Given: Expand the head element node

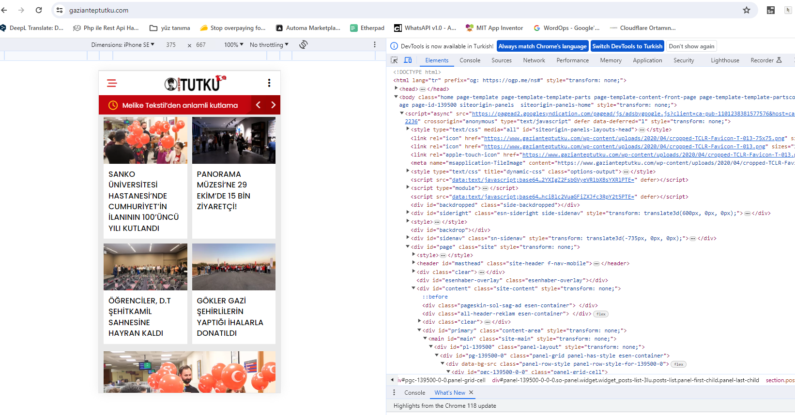Looking at the screenshot, I should click(396, 88).
